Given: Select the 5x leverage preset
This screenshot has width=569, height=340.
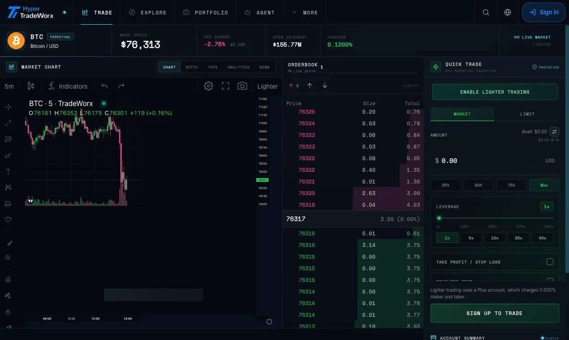Looking at the screenshot, I should pos(471,238).
